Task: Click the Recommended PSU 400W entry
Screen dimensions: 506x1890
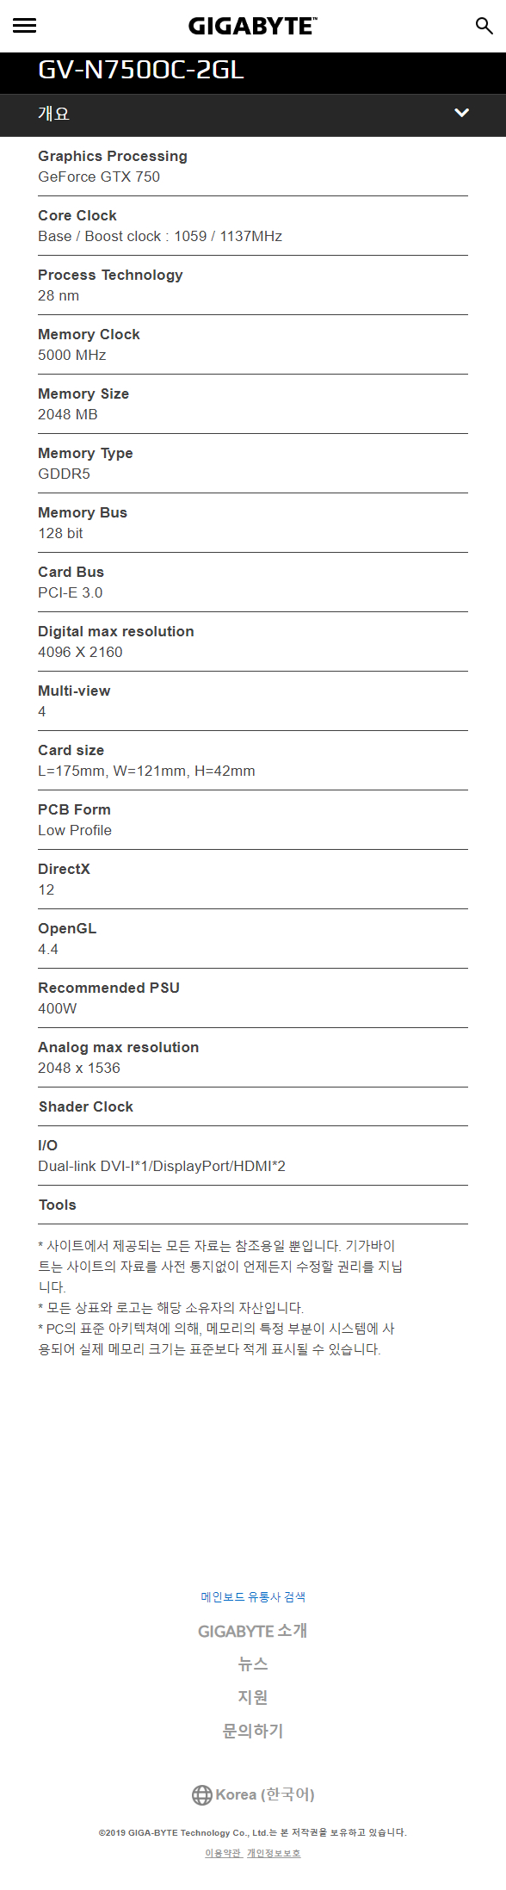Action: click(x=253, y=998)
